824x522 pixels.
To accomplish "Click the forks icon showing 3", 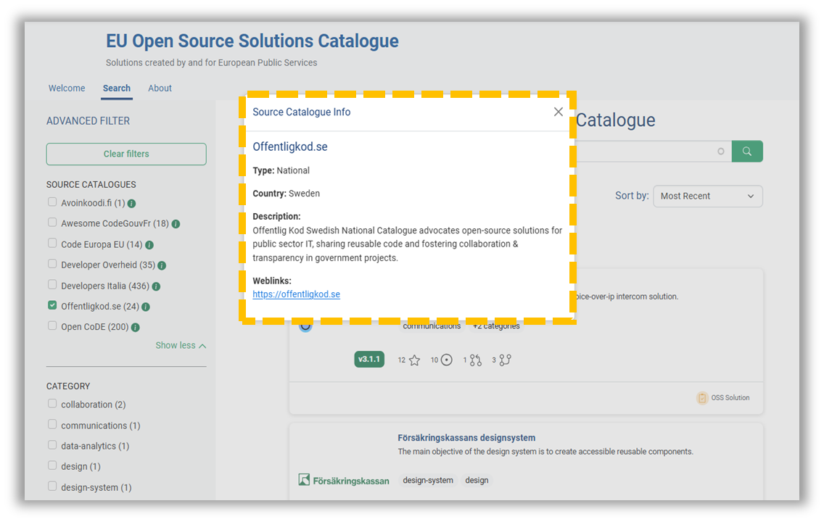I will click(505, 360).
